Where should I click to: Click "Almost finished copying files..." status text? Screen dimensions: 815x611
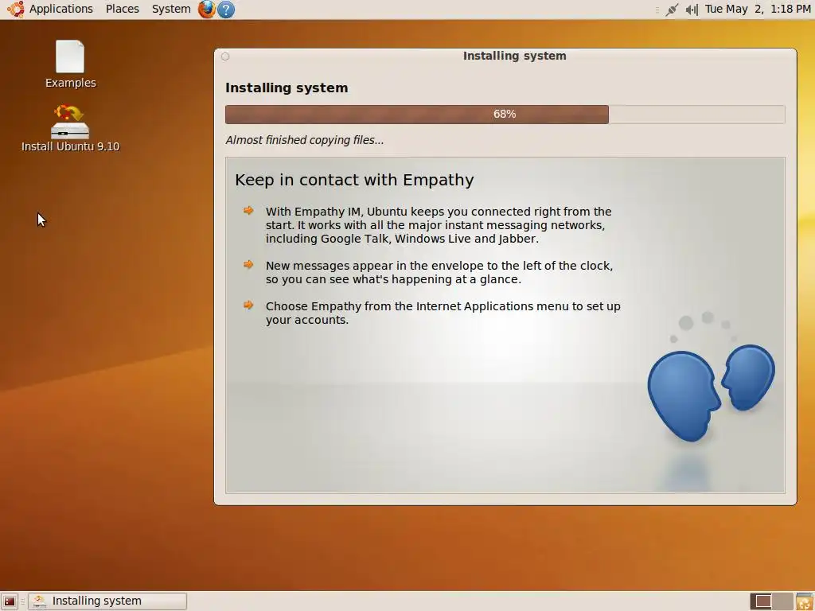click(x=305, y=140)
